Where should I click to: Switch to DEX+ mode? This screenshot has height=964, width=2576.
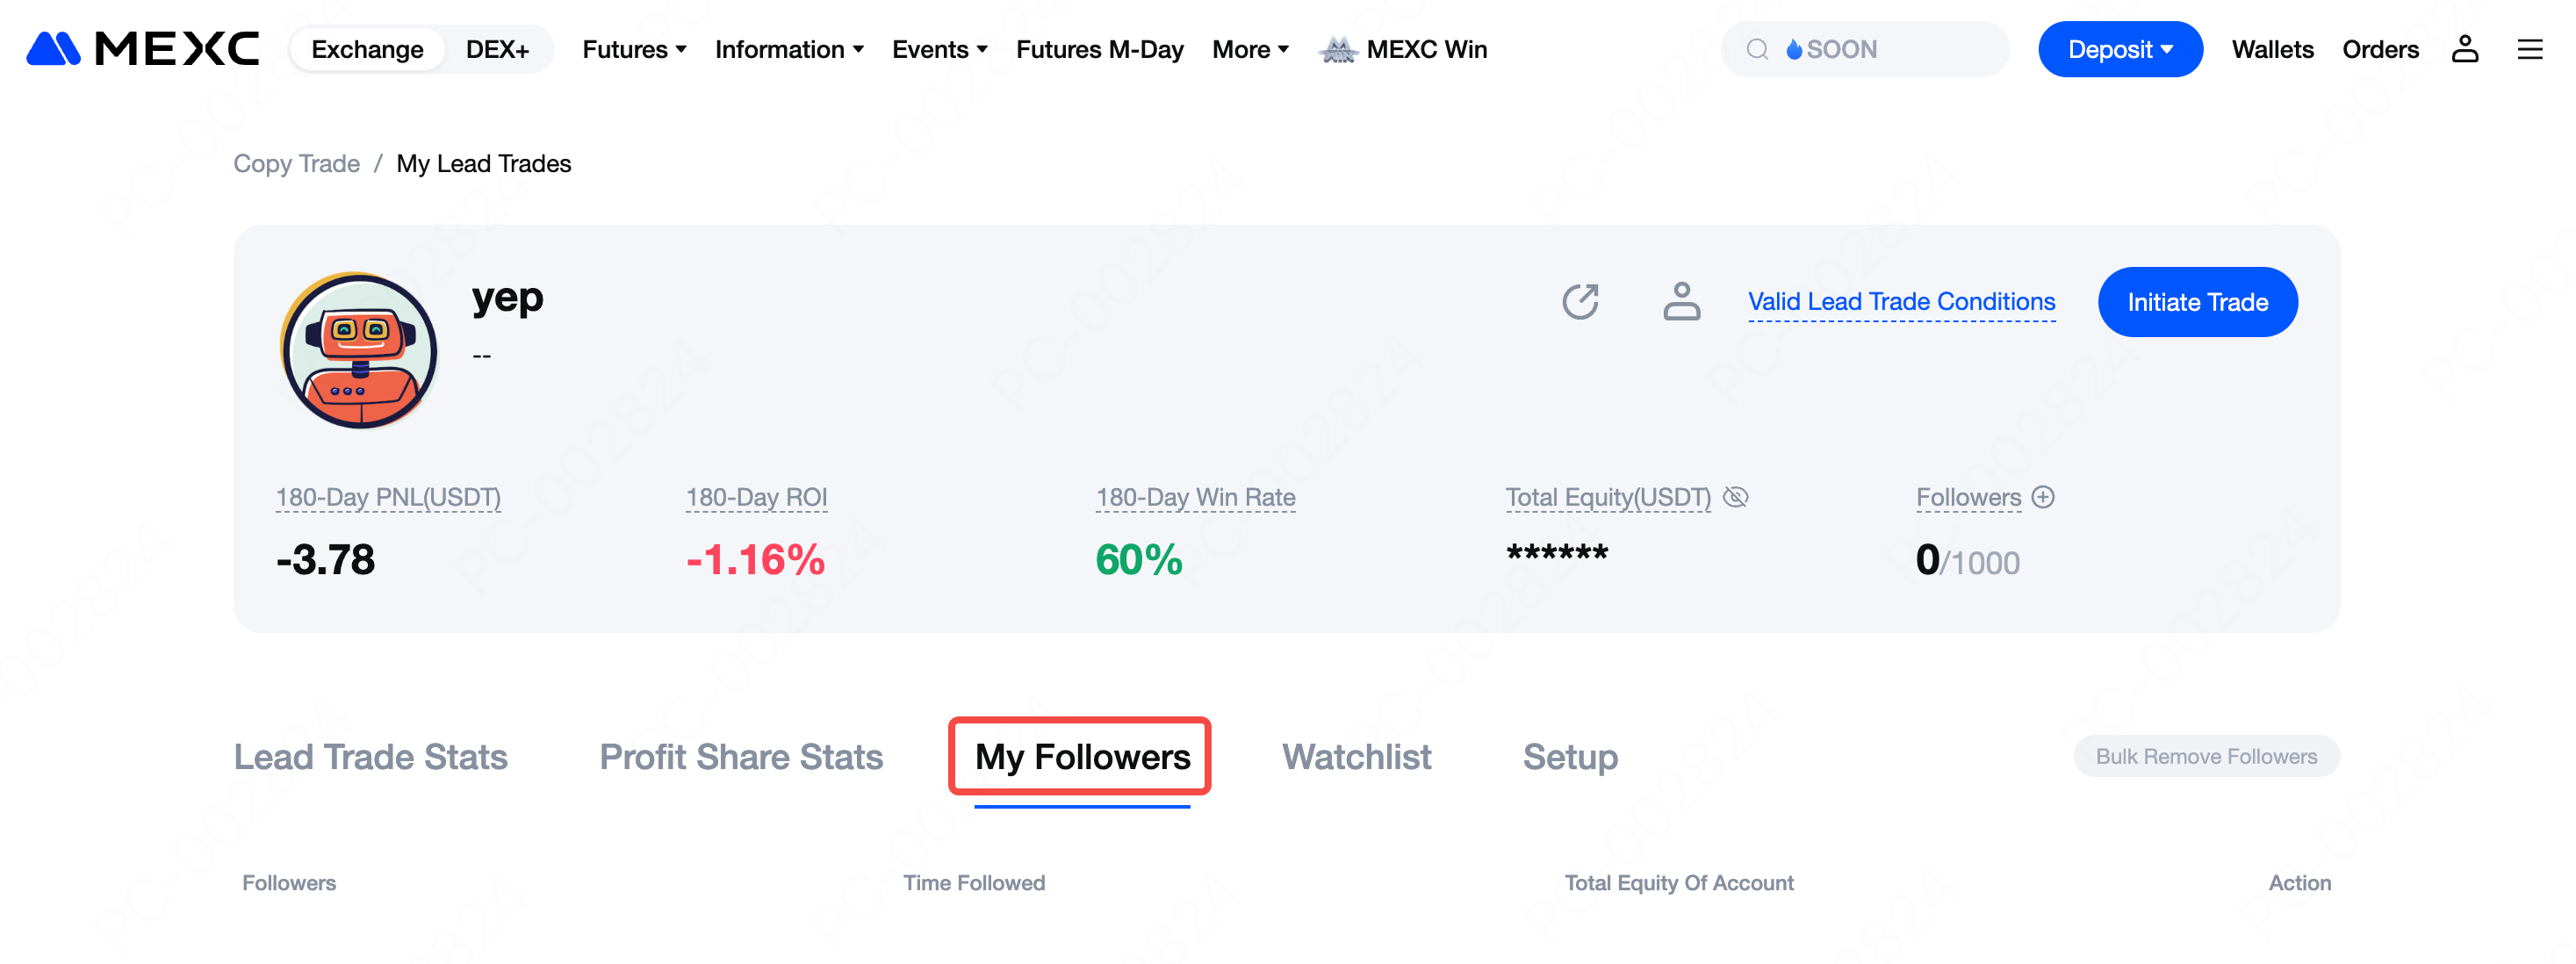click(497, 49)
